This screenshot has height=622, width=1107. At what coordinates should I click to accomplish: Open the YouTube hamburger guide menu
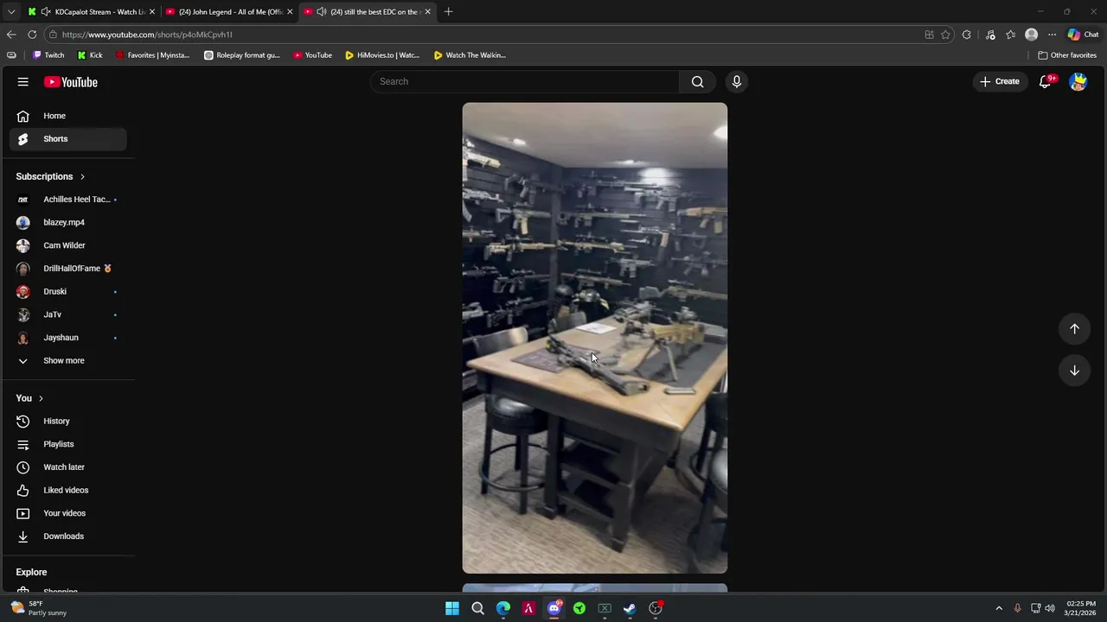tap(22, 82)
